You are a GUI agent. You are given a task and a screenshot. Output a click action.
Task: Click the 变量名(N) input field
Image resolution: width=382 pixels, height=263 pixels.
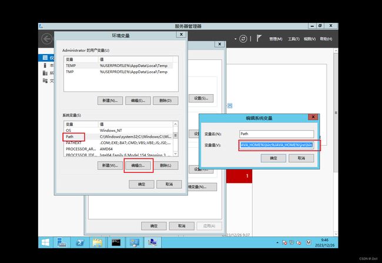[x=277, y=134]
